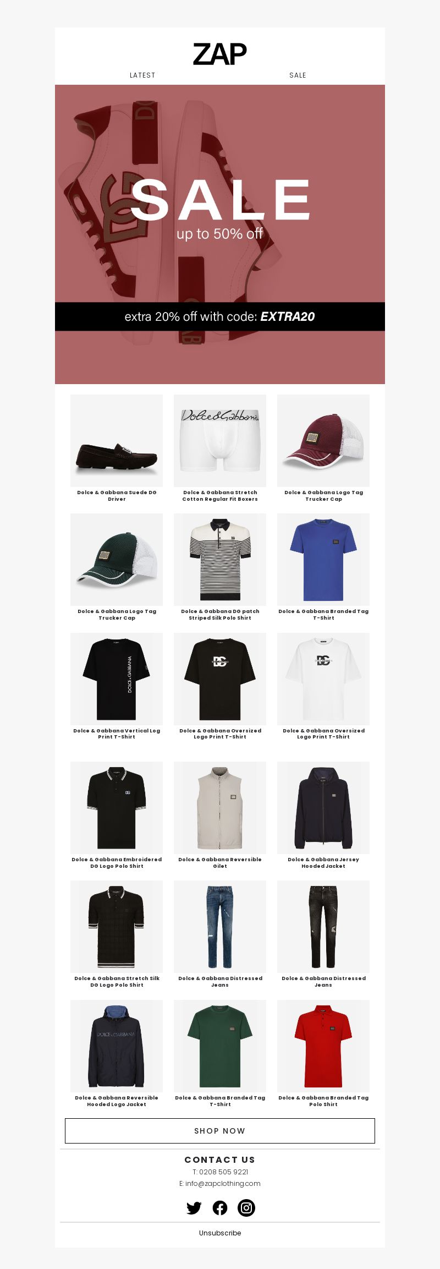
Task: Click the Reversible Hooded Logo Jacket title
Action: [117, 1101]
